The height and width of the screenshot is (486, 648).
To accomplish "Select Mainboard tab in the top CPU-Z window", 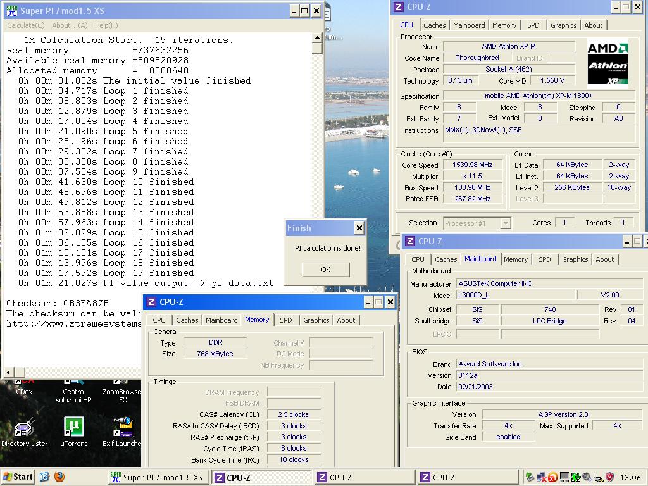I will click(469, 25).
